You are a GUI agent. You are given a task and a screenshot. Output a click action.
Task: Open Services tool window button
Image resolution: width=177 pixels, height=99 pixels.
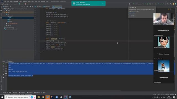(x=37, y=92)
